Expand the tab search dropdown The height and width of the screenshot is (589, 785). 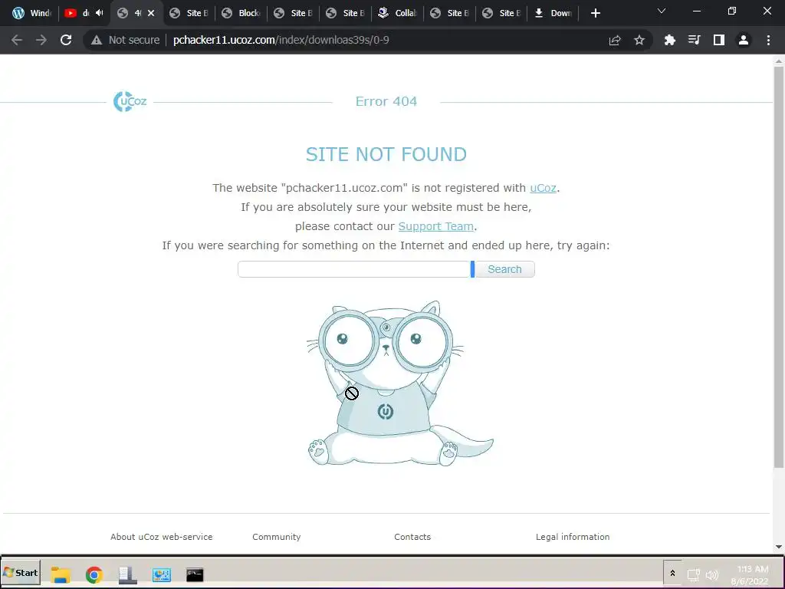(662, 11)
